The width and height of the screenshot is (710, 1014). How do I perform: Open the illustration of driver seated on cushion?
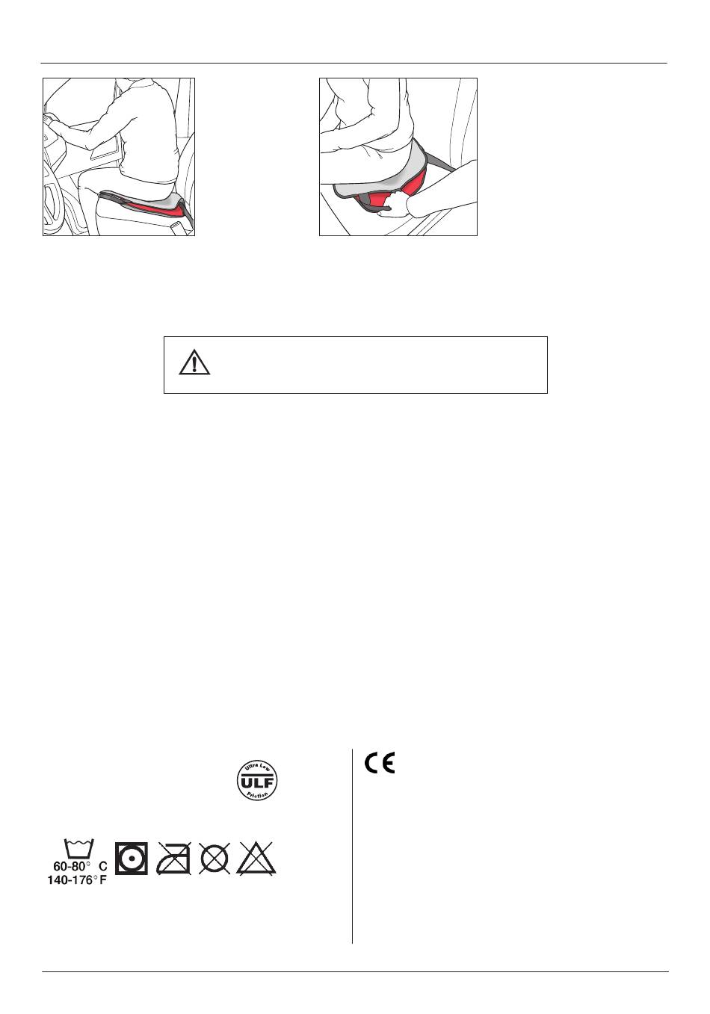click(x=119, y=157)
